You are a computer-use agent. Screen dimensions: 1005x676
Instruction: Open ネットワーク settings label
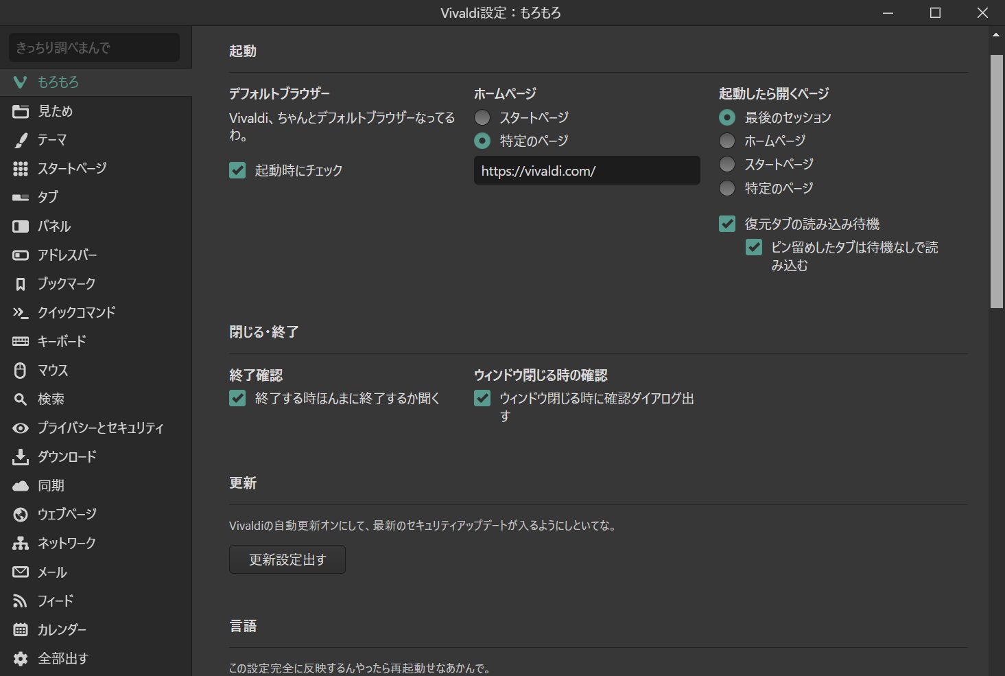point(67,544)
